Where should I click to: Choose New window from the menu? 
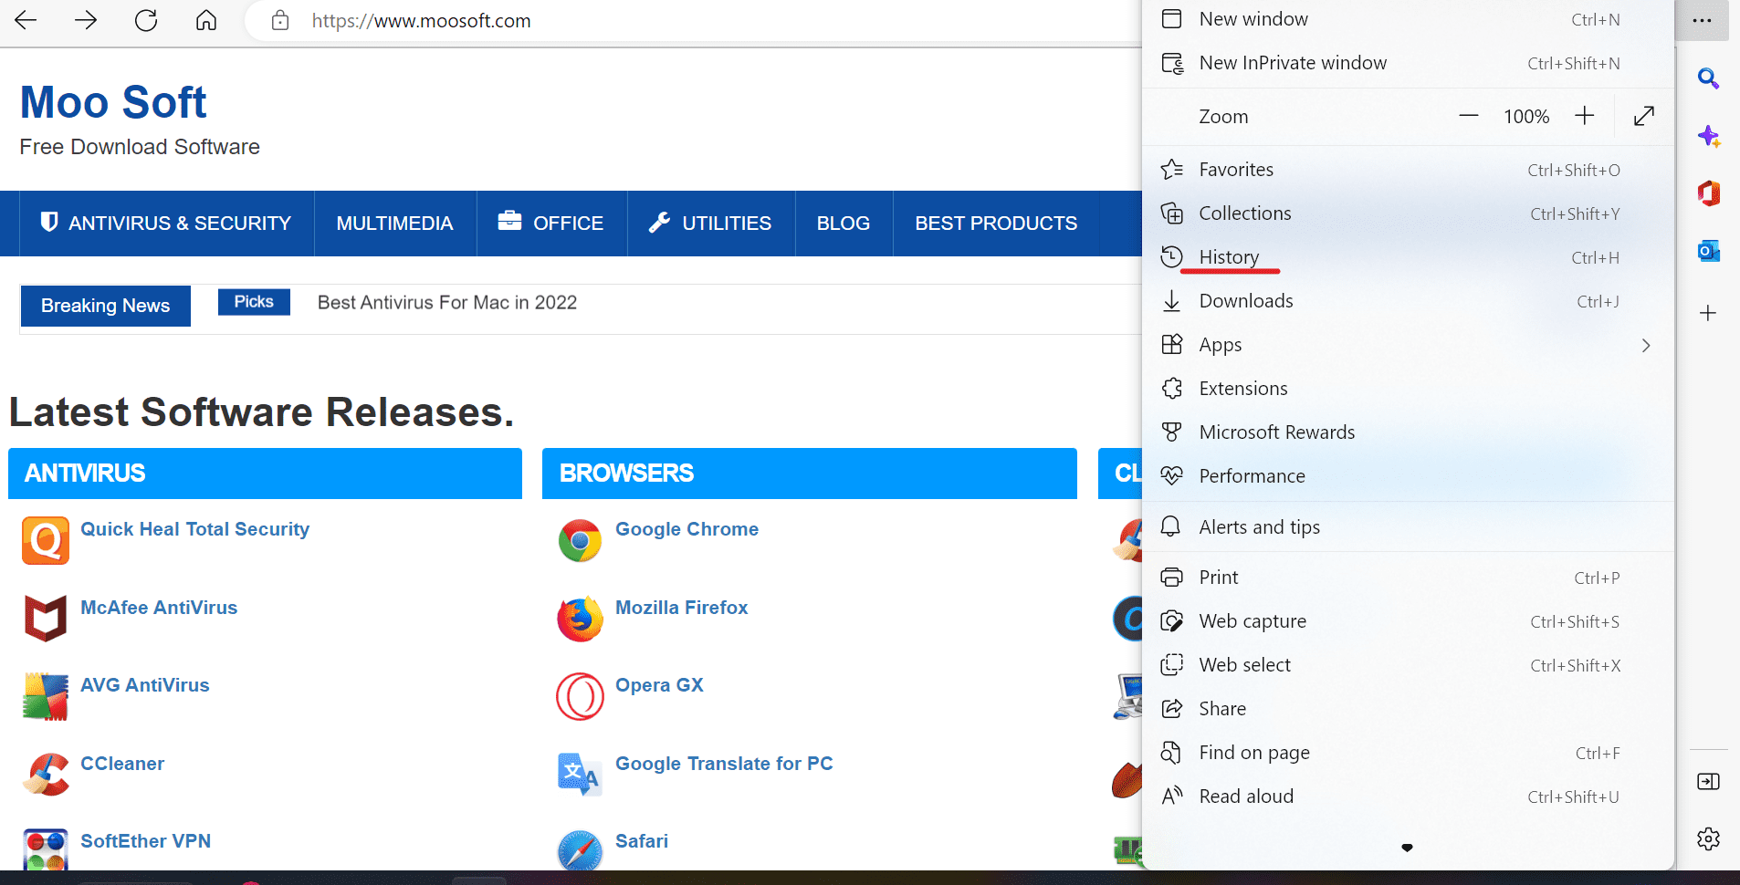point(1408,19)
